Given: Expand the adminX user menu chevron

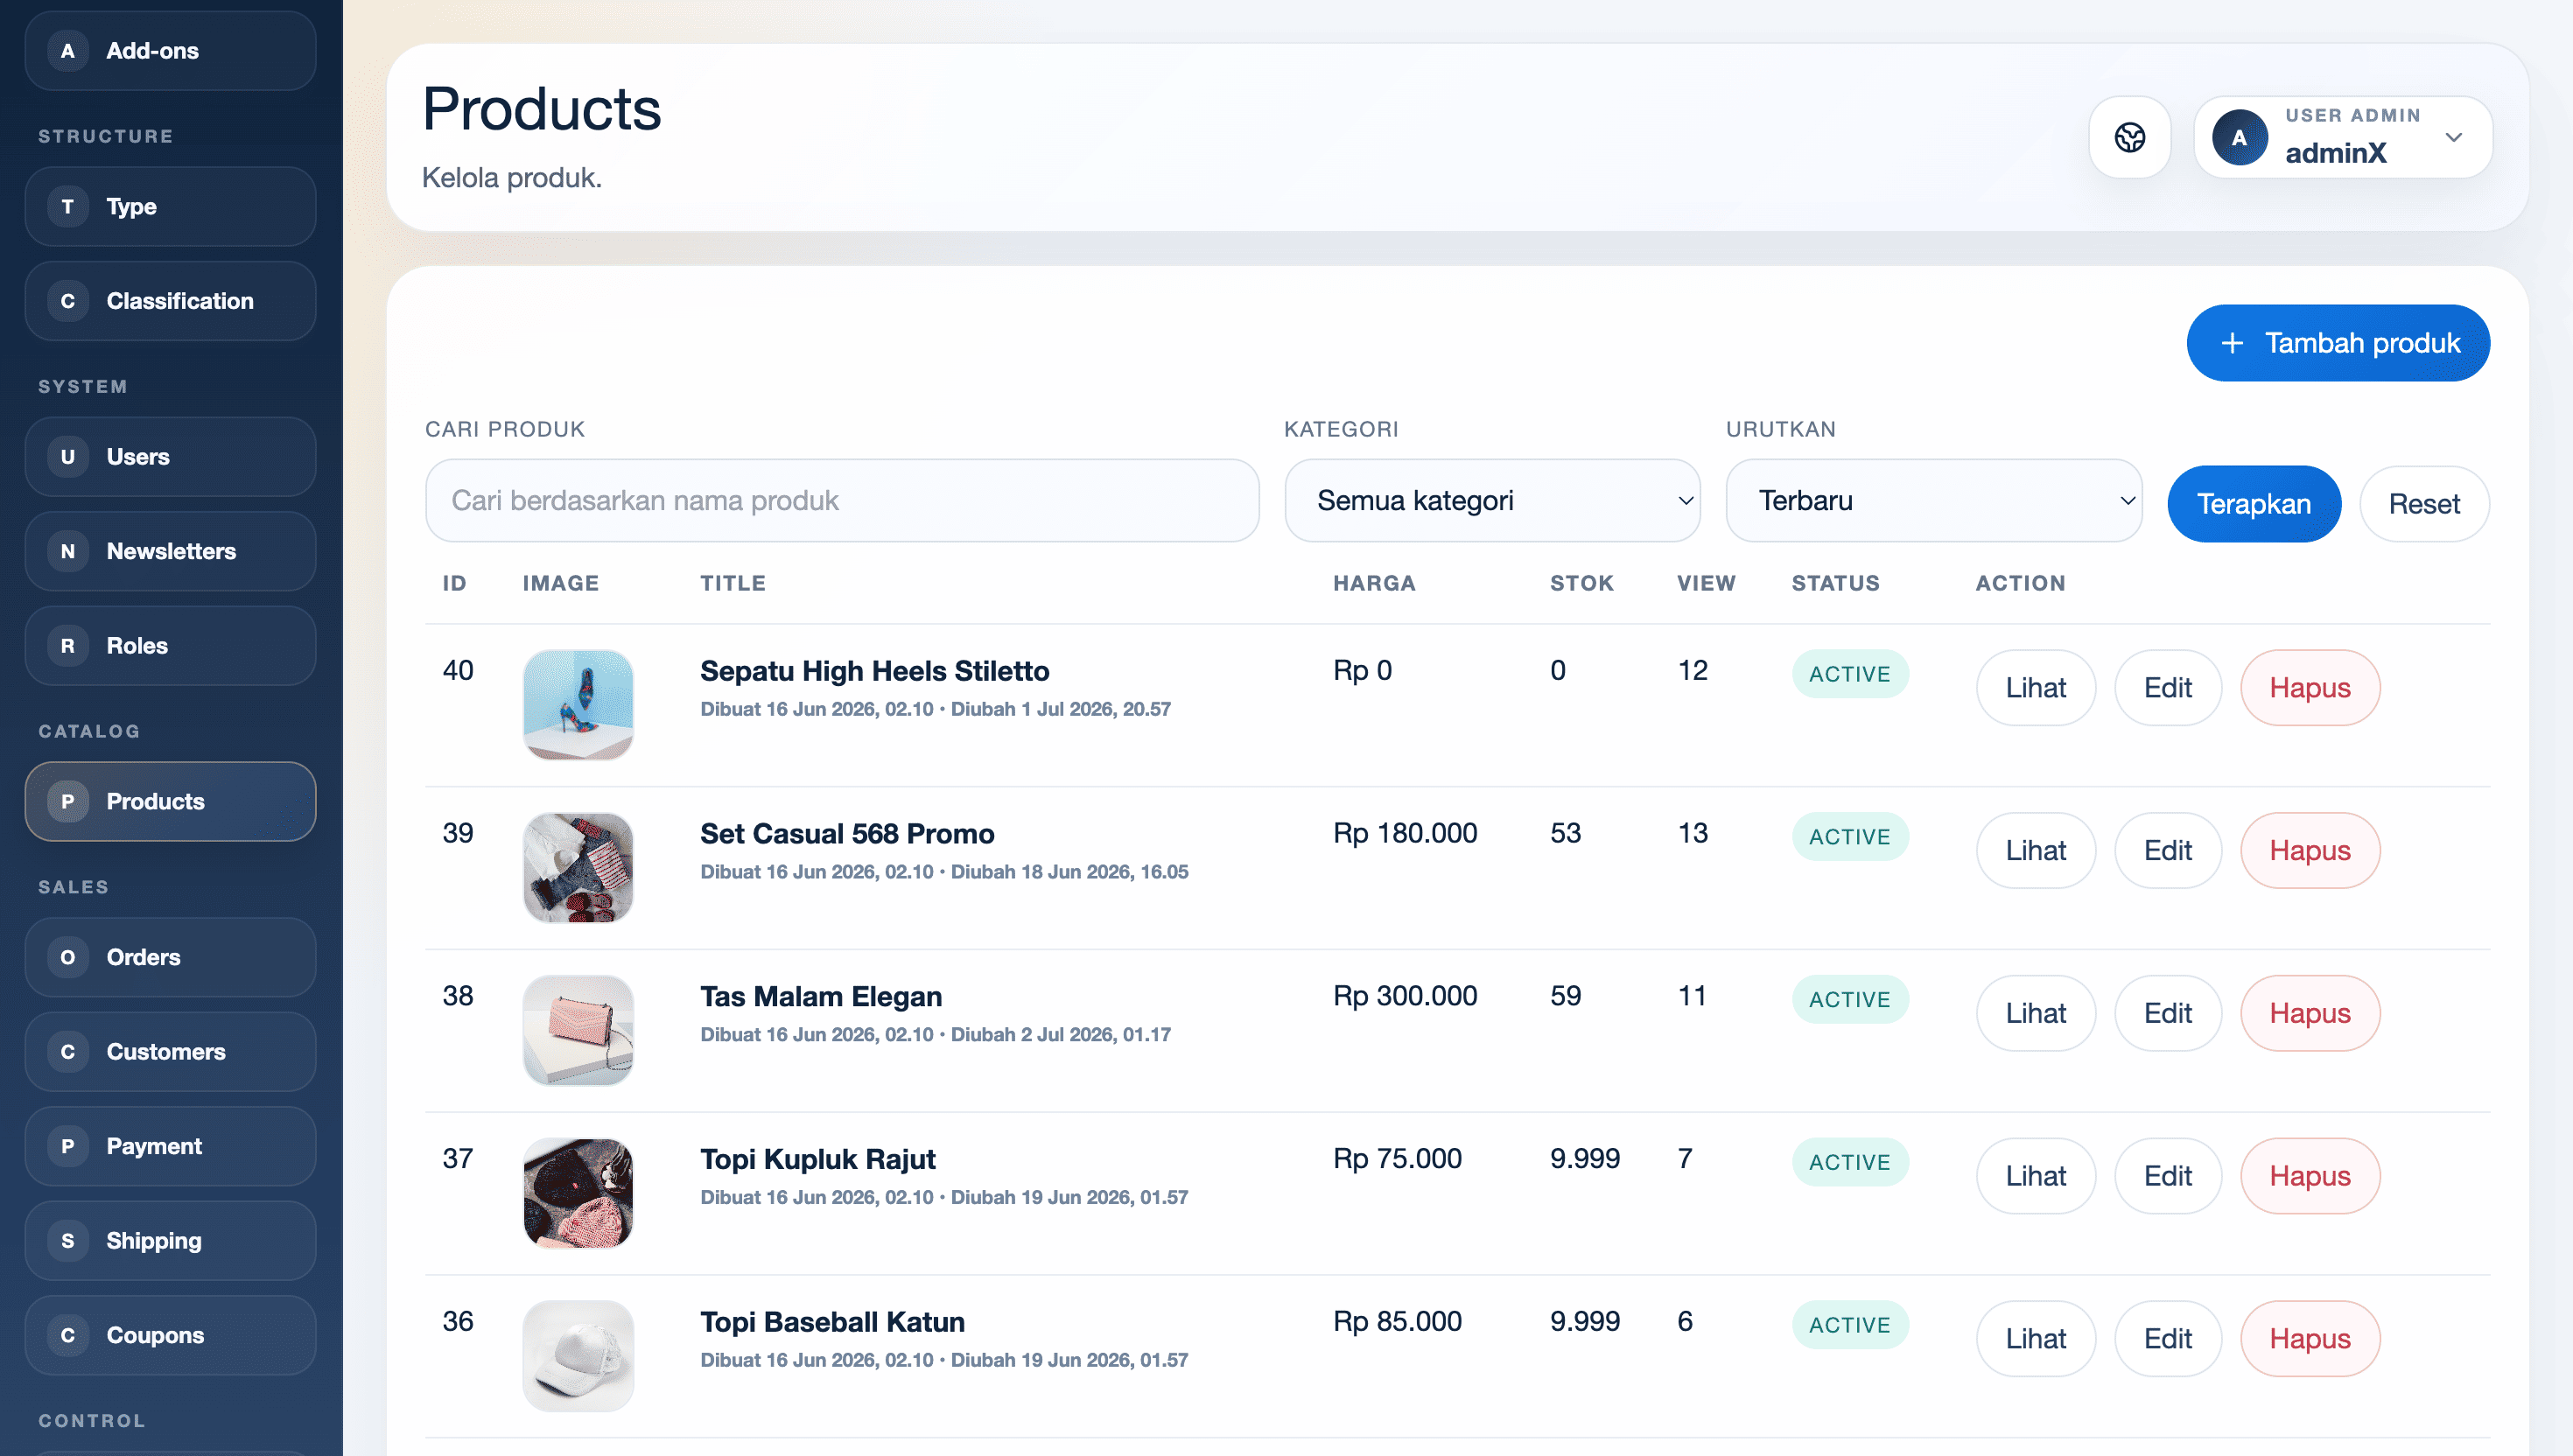Looking at the screenshot, I should click(x=2453, y=137).
